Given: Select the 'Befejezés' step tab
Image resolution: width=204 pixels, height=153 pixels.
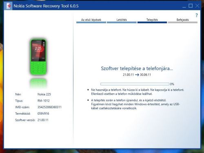Looking at the screenshot, I should (x=182, y=20).
